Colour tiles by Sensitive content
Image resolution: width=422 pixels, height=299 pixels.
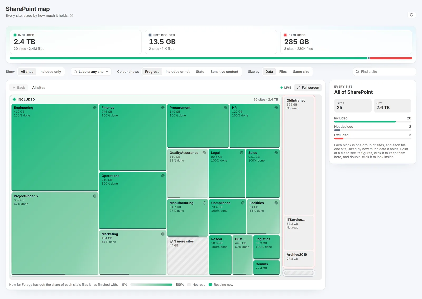pyautogui.click(x=224, y=71)
